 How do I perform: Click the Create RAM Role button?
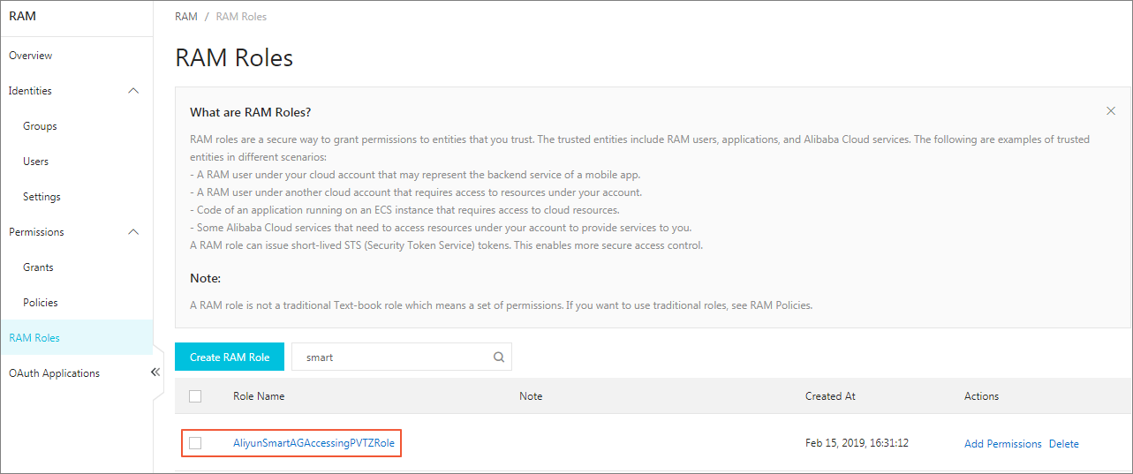pyautogui.click(x=230, y=357)
